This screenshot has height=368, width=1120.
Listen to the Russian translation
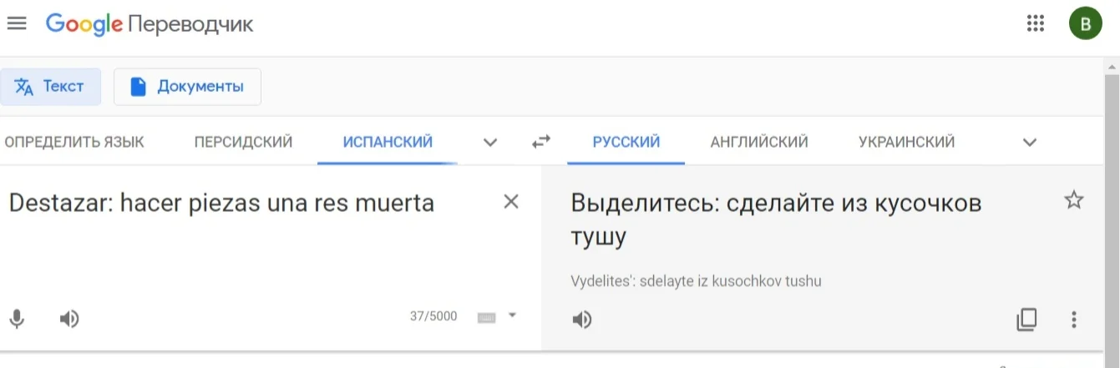[582, 319]
